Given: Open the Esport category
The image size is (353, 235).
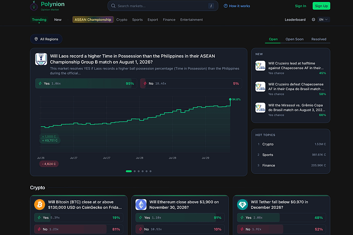Looking at the screenshot, I should (x=153, y=20).
